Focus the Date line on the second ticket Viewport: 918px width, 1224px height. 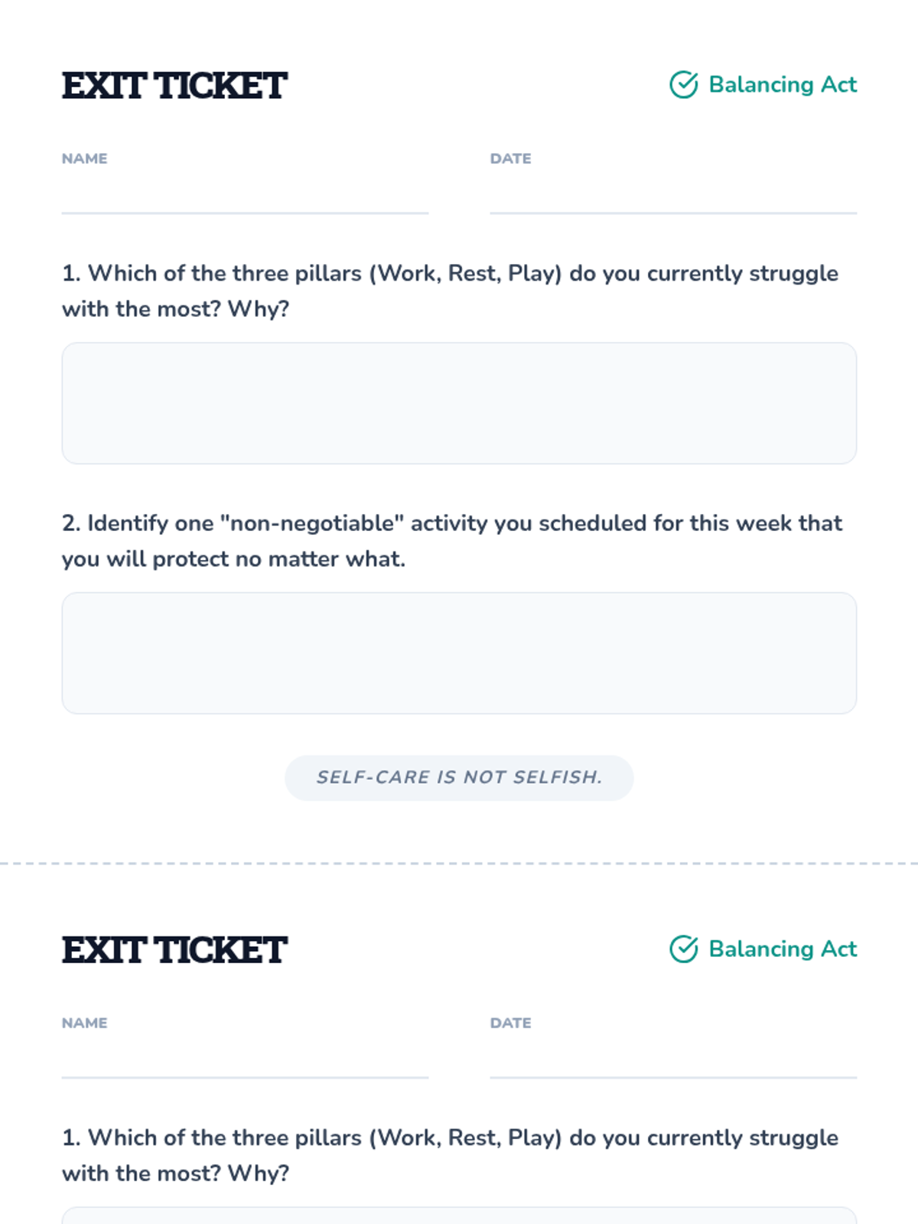(x=673, y=1060)
